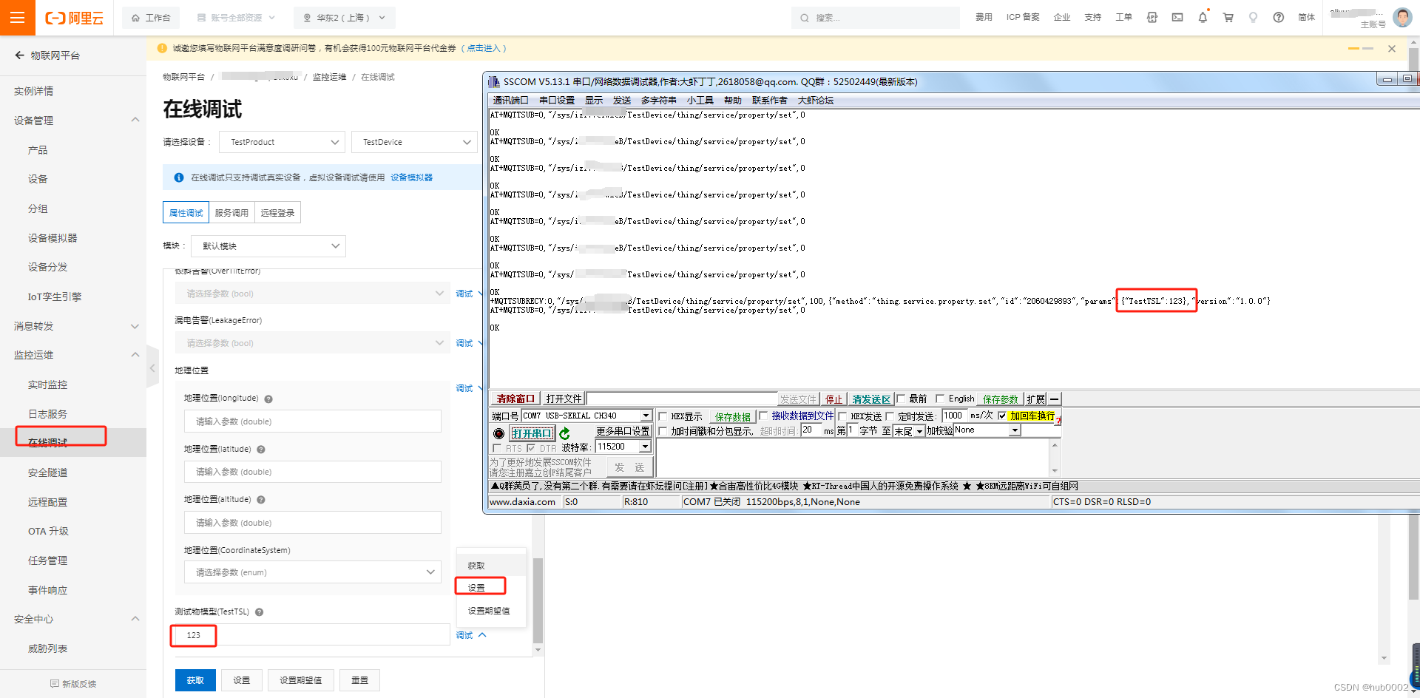The width and height of the screenshot is (1420, 698).
Task: Click SSCOM green refresh ports icon
Action: 565,433
